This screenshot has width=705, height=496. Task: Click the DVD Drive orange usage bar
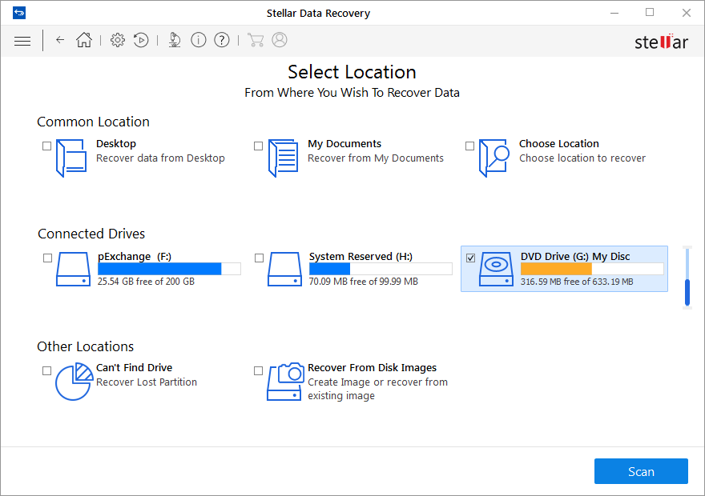tap(592, 269)
